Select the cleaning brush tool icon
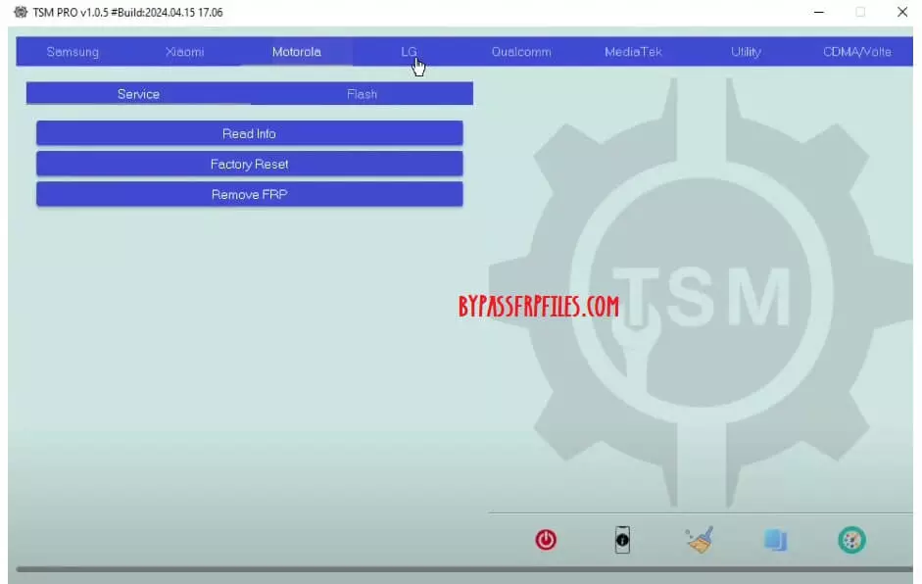This screenshot has height=584, width=922. coord(699,539)
